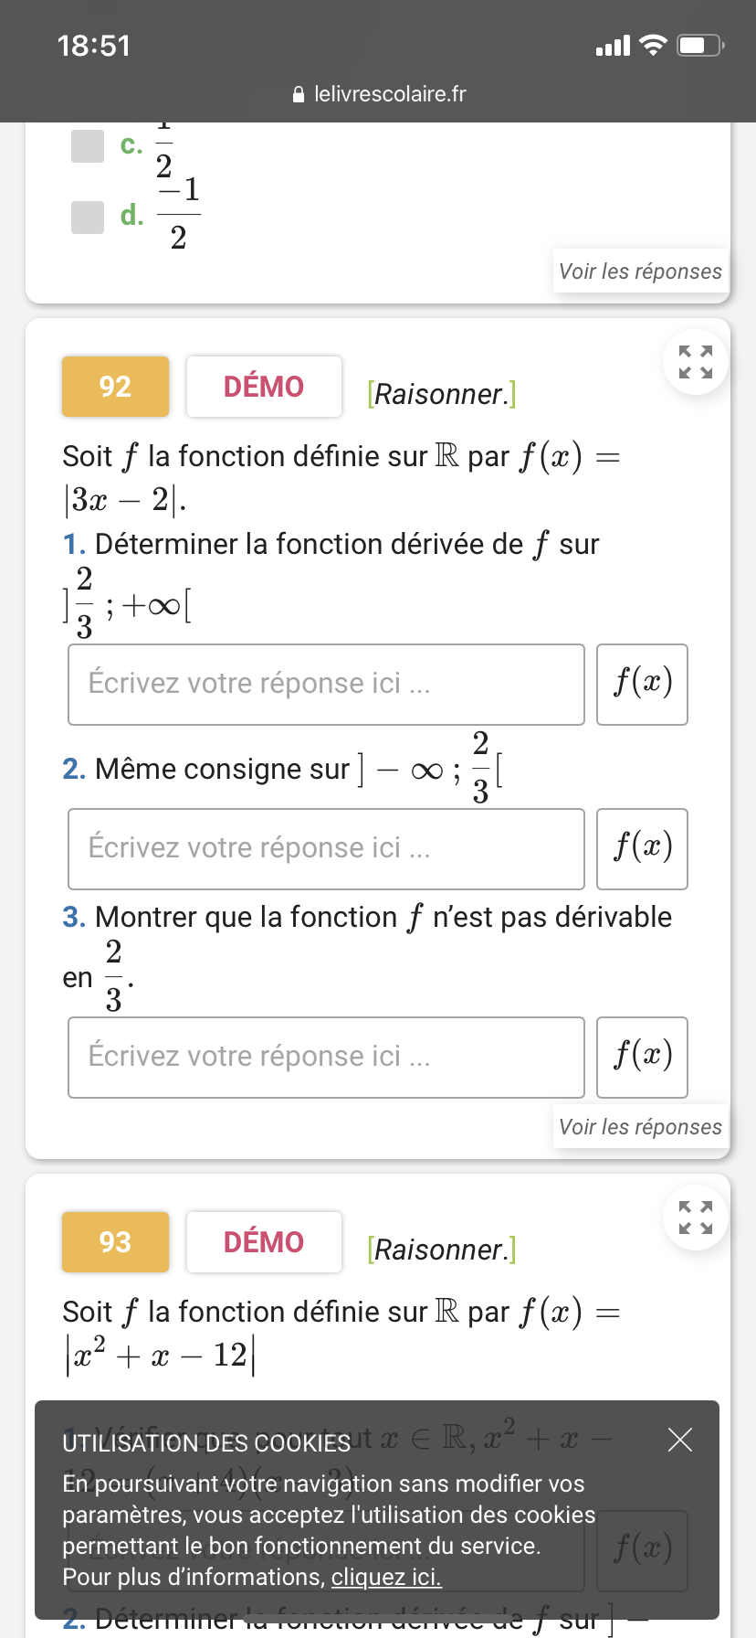Expand exercise 93 to fullscreen

click(696, 1218)
